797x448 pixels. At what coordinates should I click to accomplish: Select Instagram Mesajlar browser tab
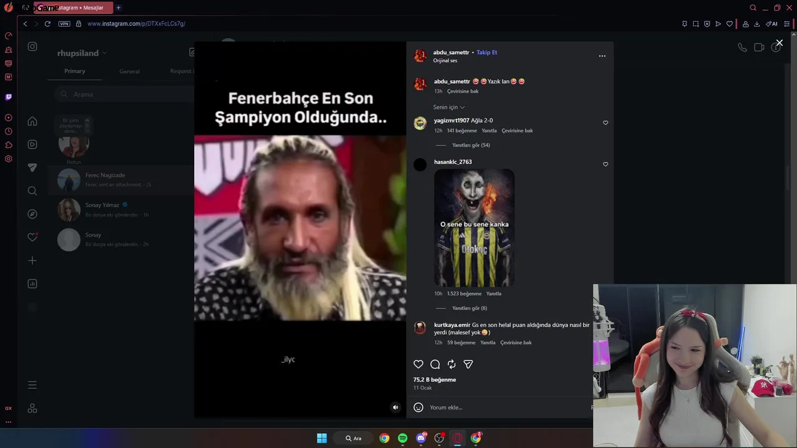[73, 7]
